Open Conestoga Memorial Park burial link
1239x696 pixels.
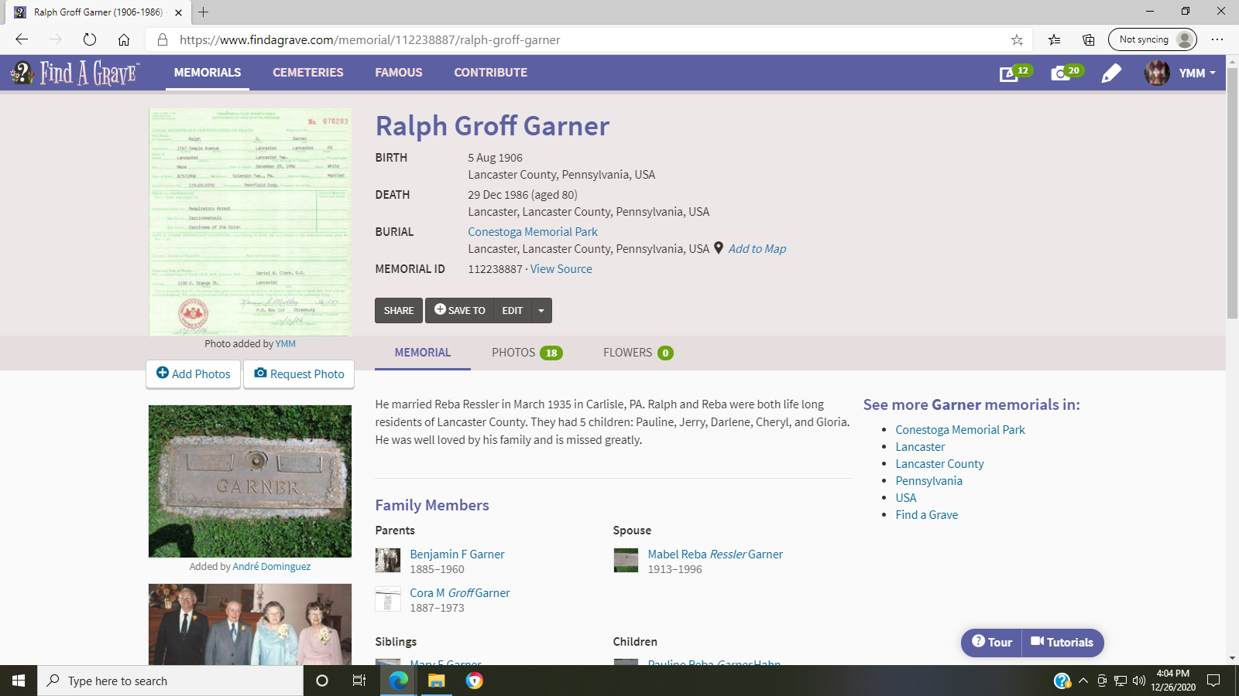tap(533, 231)
